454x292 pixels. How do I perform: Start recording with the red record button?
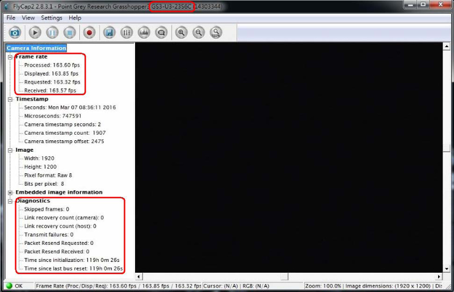coord(89,32)
